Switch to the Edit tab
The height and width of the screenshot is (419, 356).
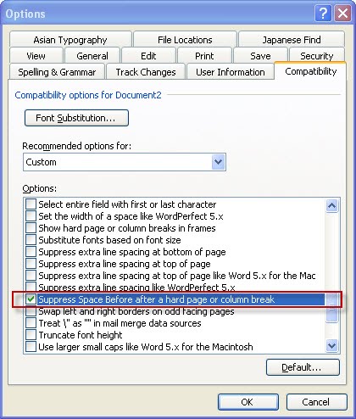pyautogui.click(x=148, y=56)
